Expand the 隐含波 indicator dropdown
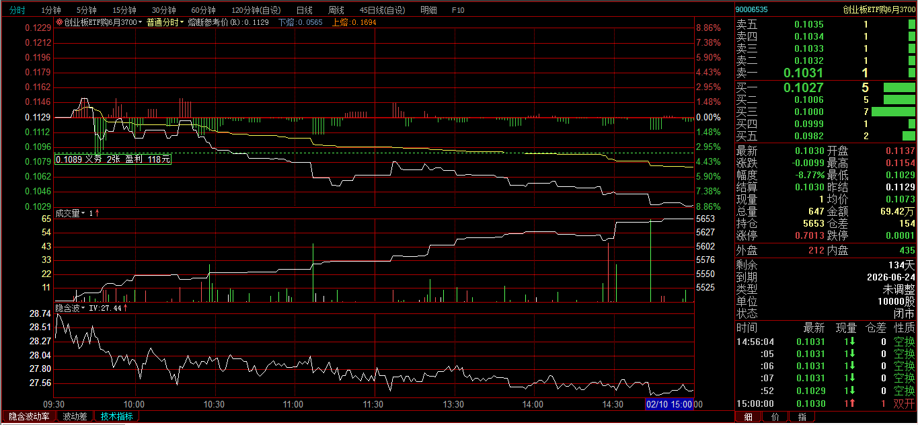This screenshot has height=425, width=918. click(84, 308)
